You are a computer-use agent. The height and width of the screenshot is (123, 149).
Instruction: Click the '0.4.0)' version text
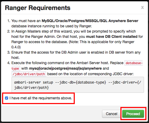tap(16, 47)
